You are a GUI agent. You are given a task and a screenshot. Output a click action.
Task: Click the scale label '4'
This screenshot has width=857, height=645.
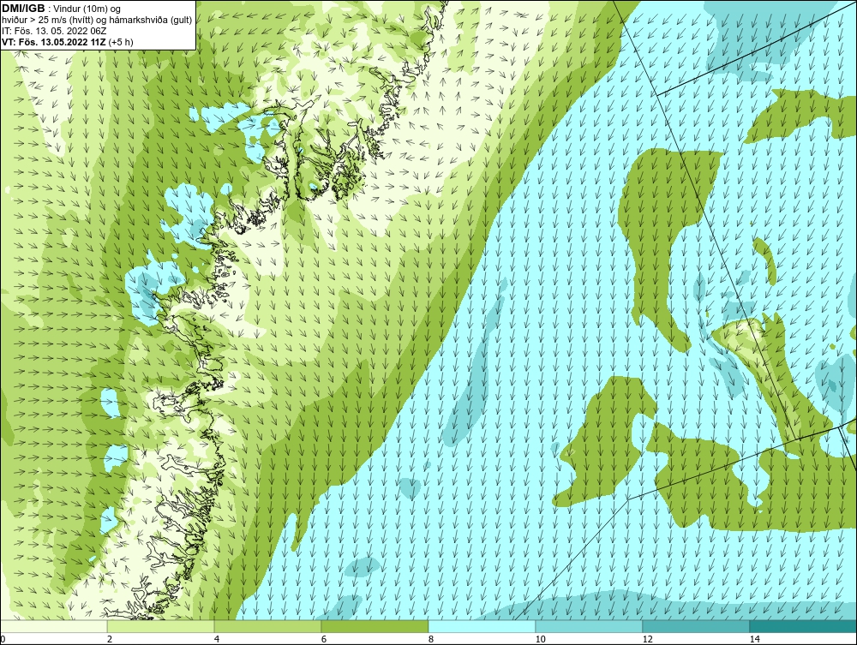(217, 639)
